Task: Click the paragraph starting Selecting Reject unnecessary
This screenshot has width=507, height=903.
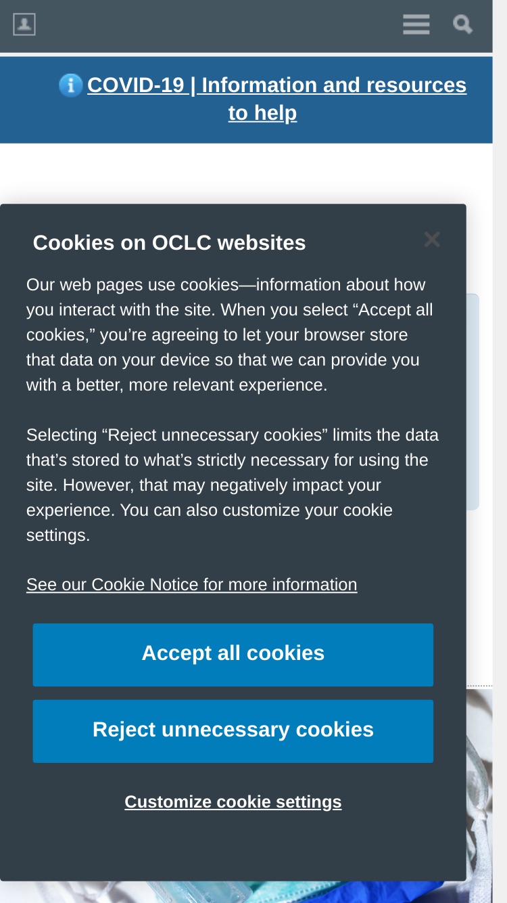Action: coord(232,485)
